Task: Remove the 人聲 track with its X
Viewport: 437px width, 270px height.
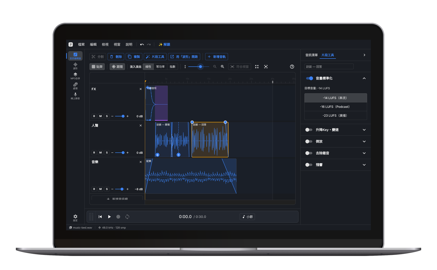Action: pos(141,125)
